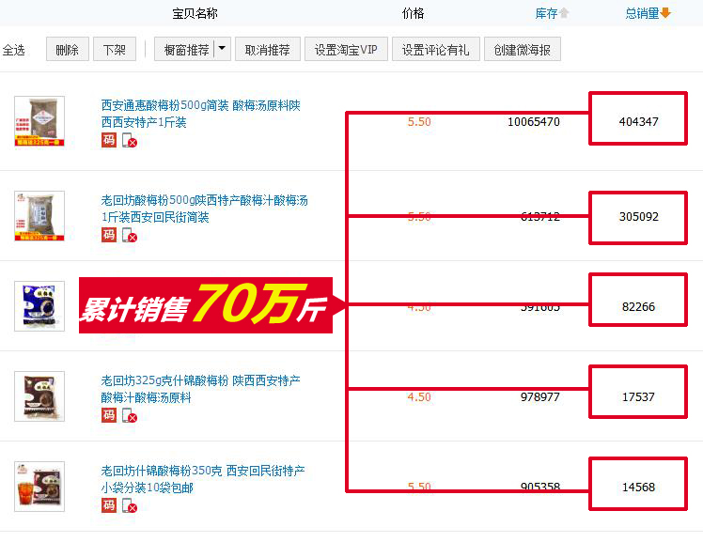Screen dimensions: 703x542
Task: Click red 码 icon under 老回坊酸梅粉500g item
Action: click(x=108, y=235)
